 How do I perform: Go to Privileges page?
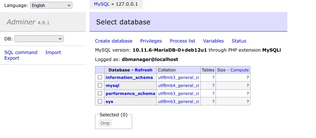151,41
